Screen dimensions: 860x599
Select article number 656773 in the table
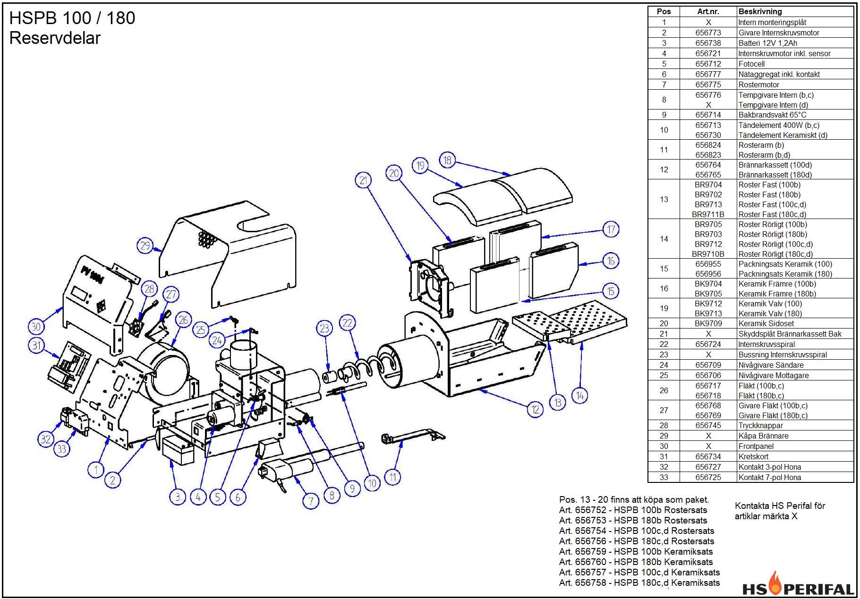[708, 33]
